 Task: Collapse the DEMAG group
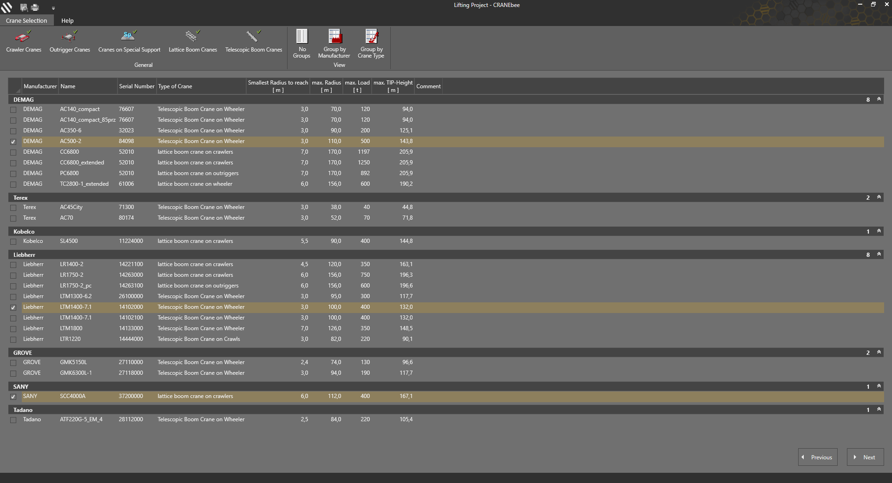879,99
